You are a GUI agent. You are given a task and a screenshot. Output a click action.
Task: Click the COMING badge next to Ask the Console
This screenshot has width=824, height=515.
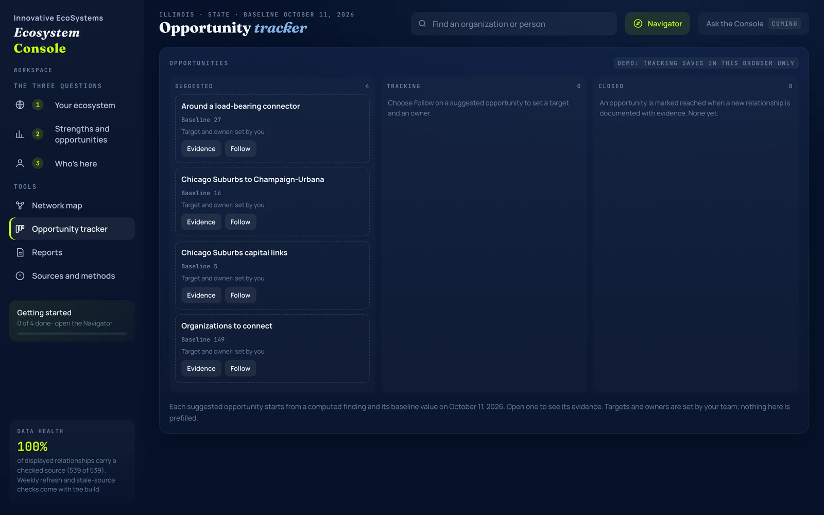[784, 24]
